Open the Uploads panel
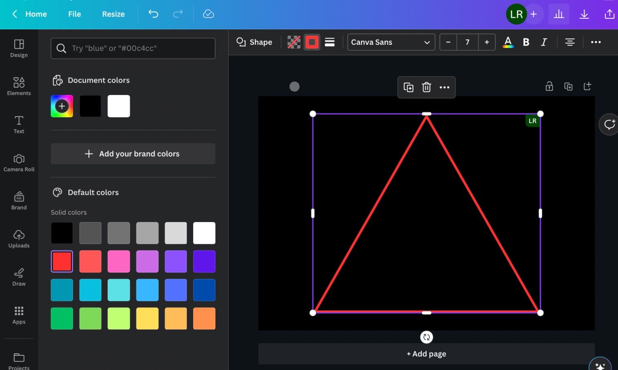 click(19, 239)
